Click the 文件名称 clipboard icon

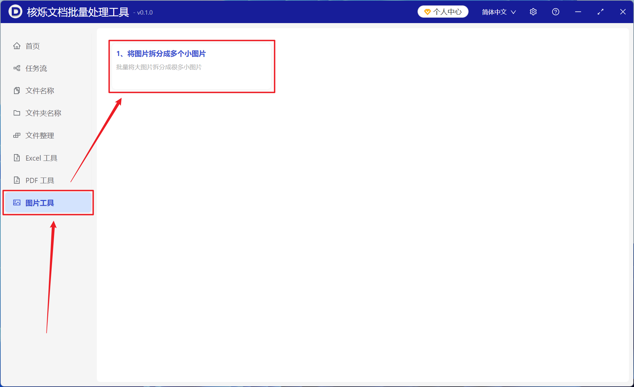point(17,91)
